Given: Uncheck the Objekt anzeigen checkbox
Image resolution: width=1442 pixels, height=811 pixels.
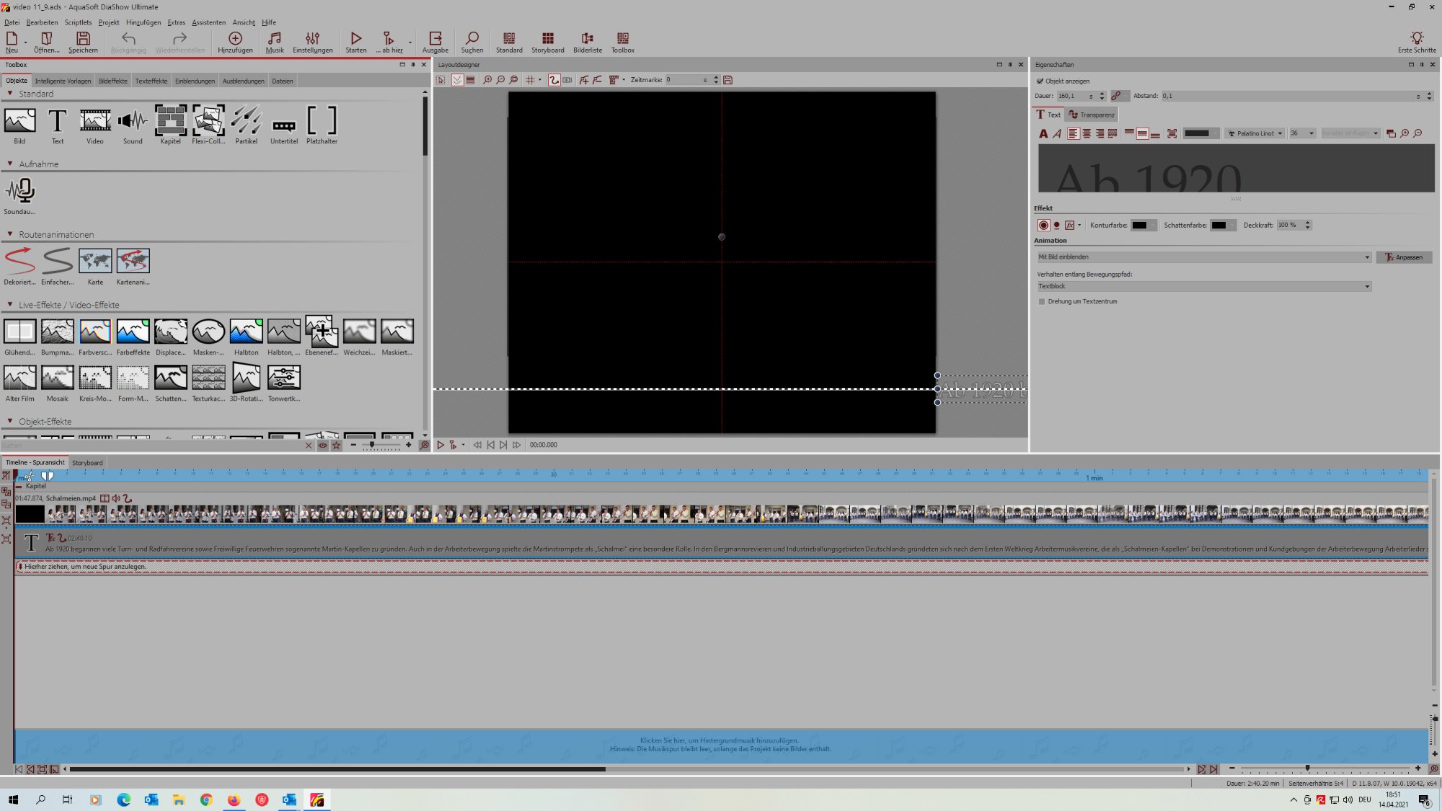Looking at the screenshot, I should pos(1040,81).
